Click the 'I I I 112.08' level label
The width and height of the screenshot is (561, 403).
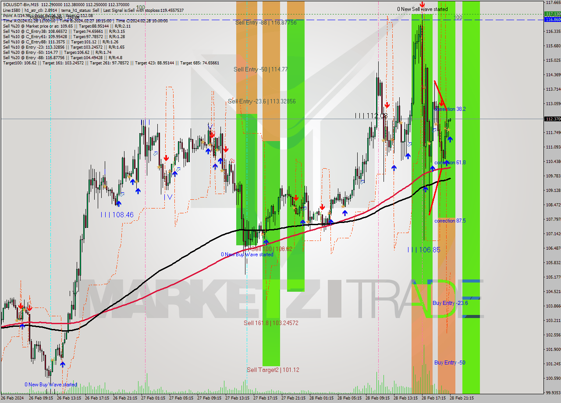372,116
